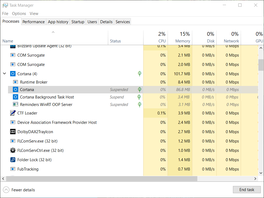264x198 pixels.
Task: Click the Folder Lock key icon
Action: (x=13, y=160)
